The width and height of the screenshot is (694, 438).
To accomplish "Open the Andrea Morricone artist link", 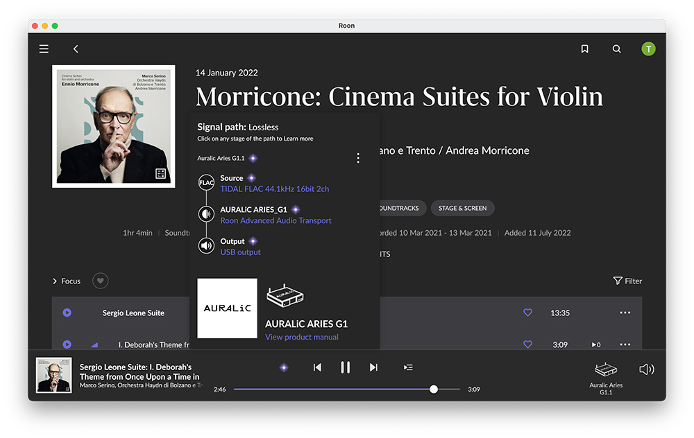I will click(487, 150).
